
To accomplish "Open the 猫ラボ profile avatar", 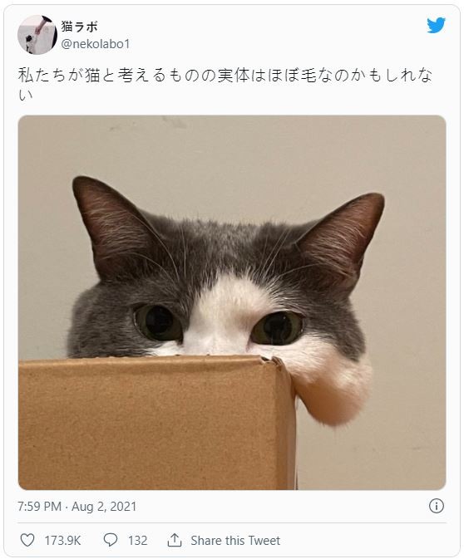I will point(37,35).
